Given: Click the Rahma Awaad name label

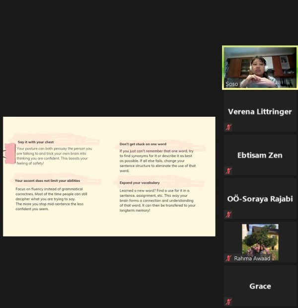Looking at the screenshot, I should 252,258.
